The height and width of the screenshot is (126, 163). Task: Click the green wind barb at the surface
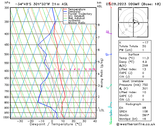pyautogui.click(x=110, y=123)
